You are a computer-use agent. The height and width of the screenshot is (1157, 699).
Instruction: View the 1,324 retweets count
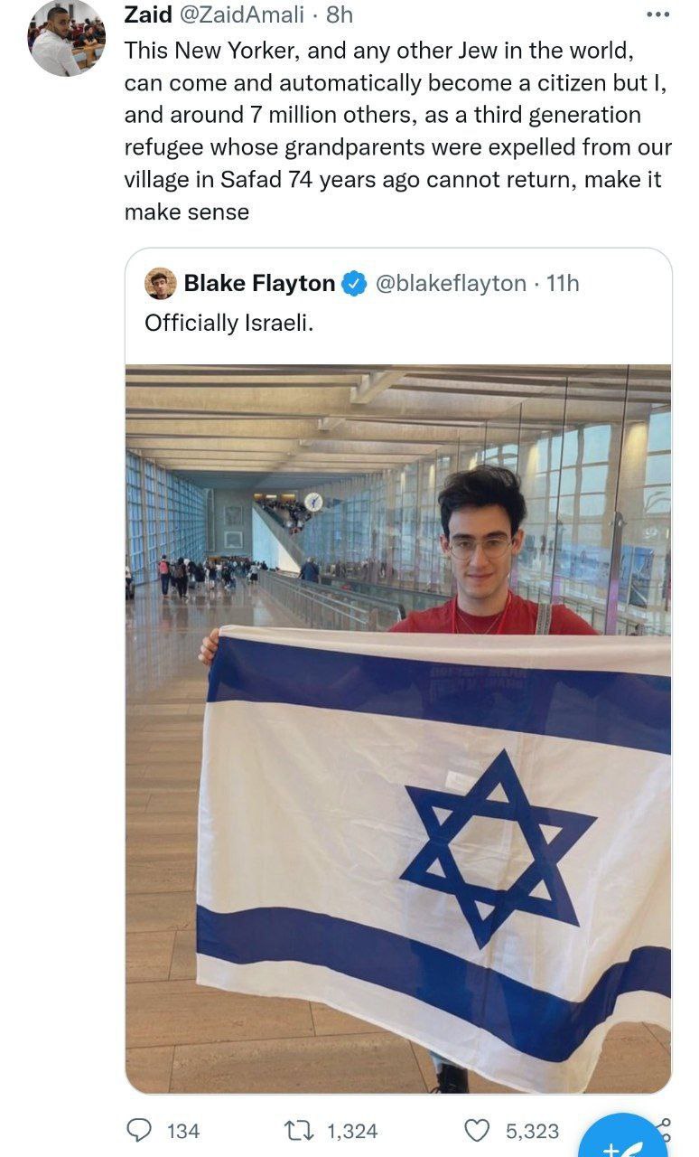pyautogui.click(x=351, y=1131)
